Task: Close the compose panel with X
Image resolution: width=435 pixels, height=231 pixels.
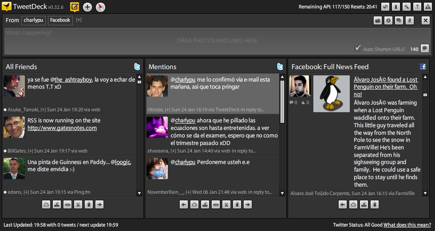Action: pos(425,20)
